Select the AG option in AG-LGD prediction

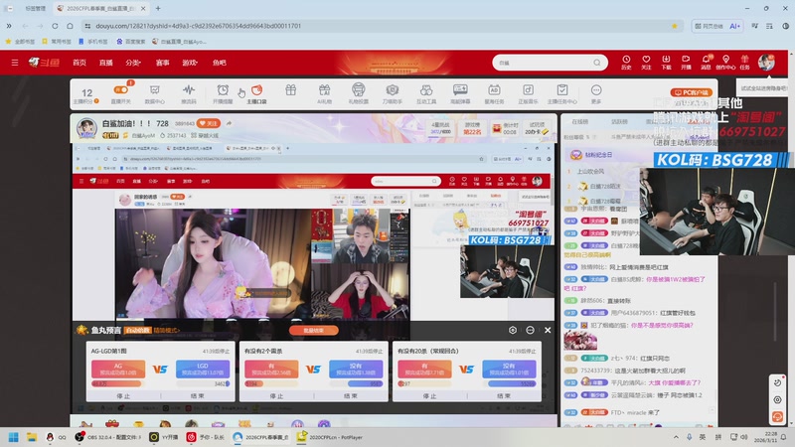point(118,369)
